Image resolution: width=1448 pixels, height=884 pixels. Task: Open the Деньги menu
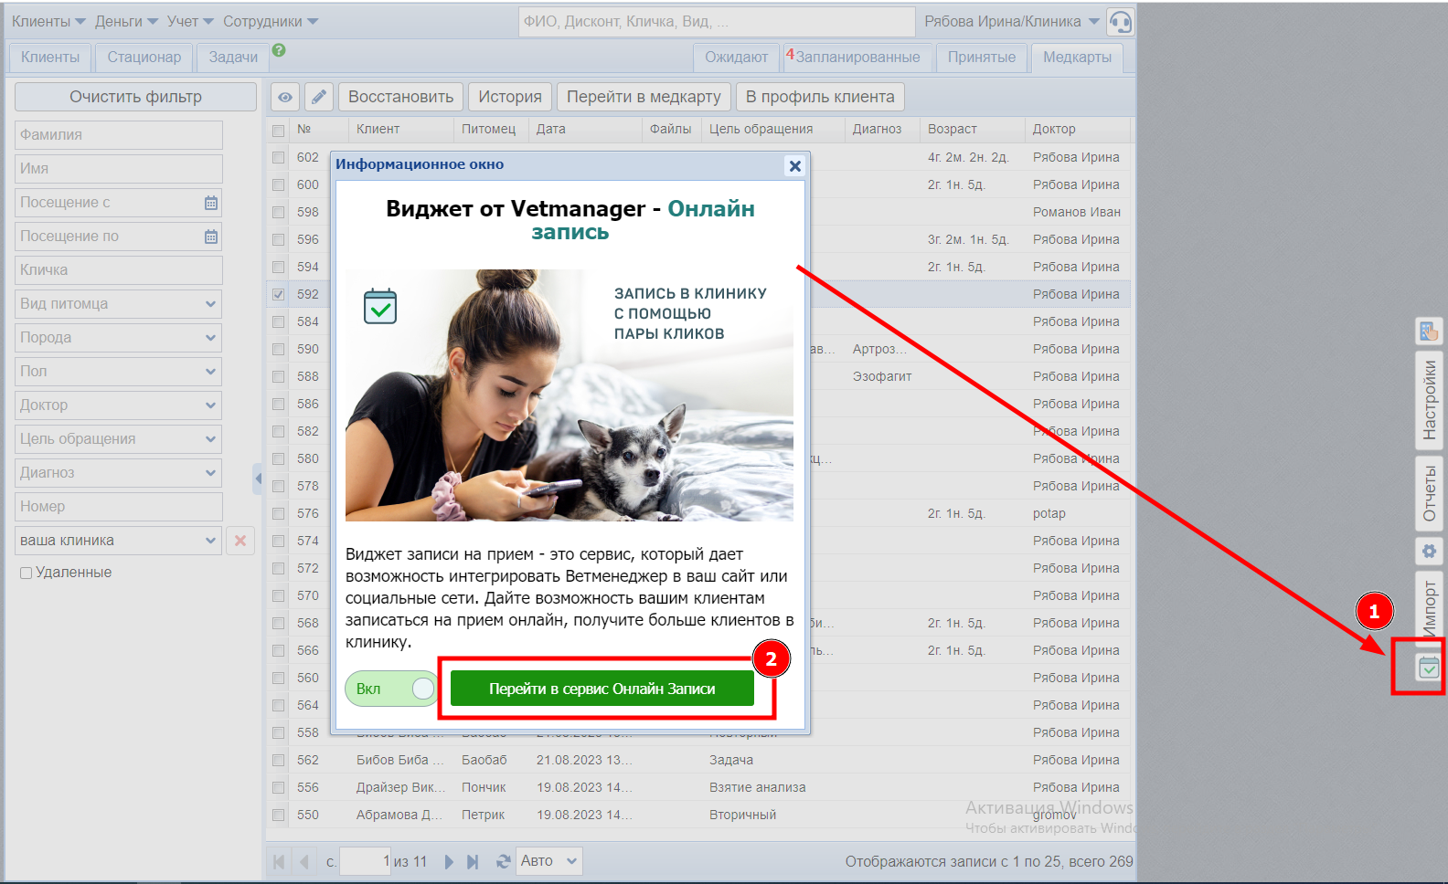point(126,21)
